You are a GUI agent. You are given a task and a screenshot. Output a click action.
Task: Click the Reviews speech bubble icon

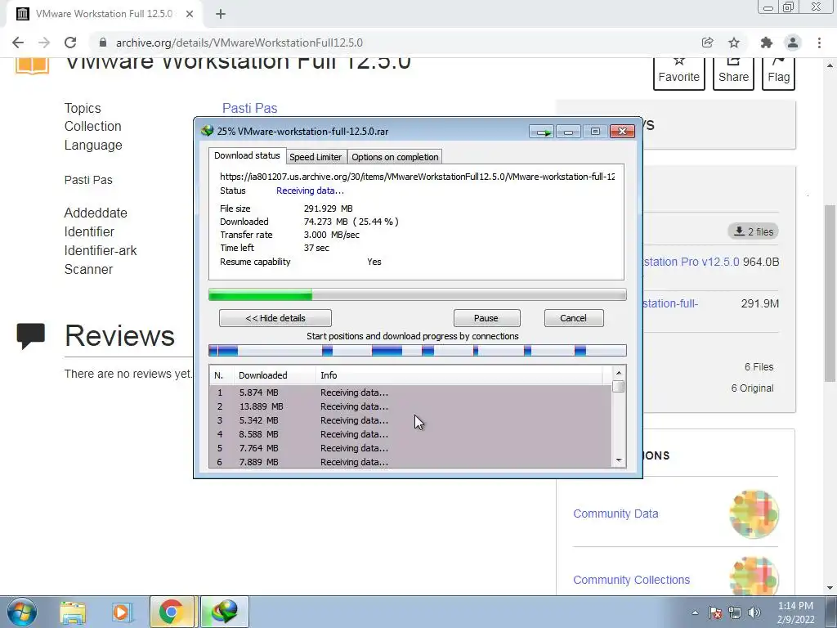tap(30, 336)
